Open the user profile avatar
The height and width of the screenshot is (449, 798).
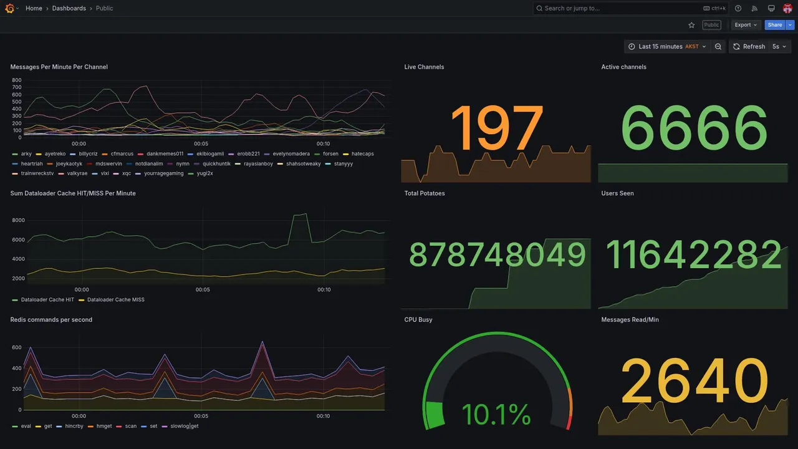click(787, 8)
